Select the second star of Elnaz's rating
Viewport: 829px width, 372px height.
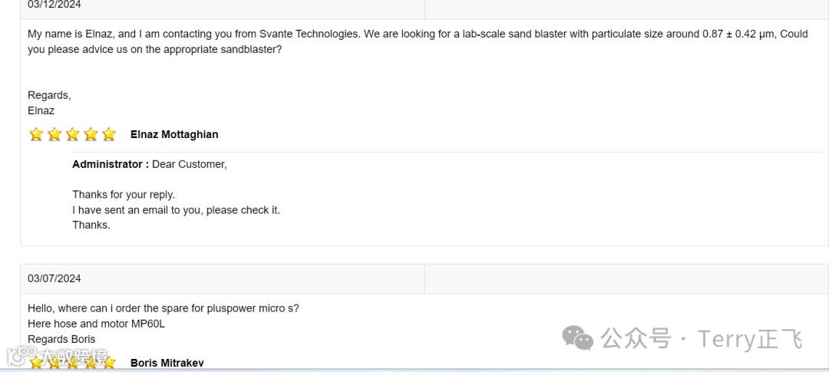(54, 135)
